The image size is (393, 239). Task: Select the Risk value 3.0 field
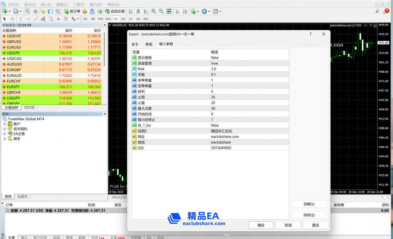249,69
